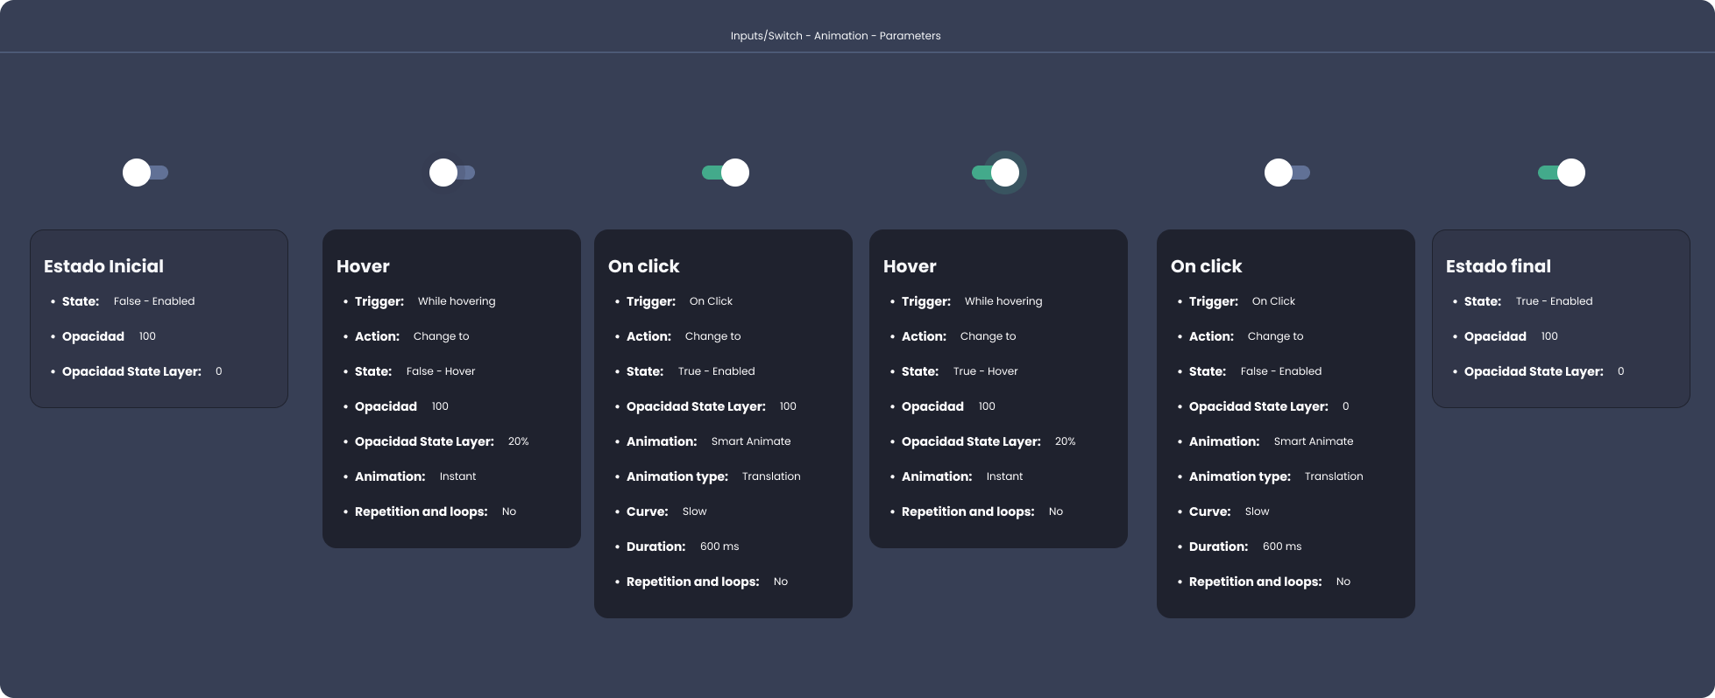Select the "Hover" heading of the False - Hover card

363,266
